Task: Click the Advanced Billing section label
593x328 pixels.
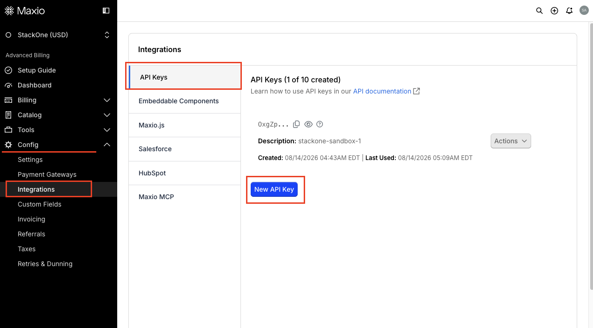Action: [27, 55]
